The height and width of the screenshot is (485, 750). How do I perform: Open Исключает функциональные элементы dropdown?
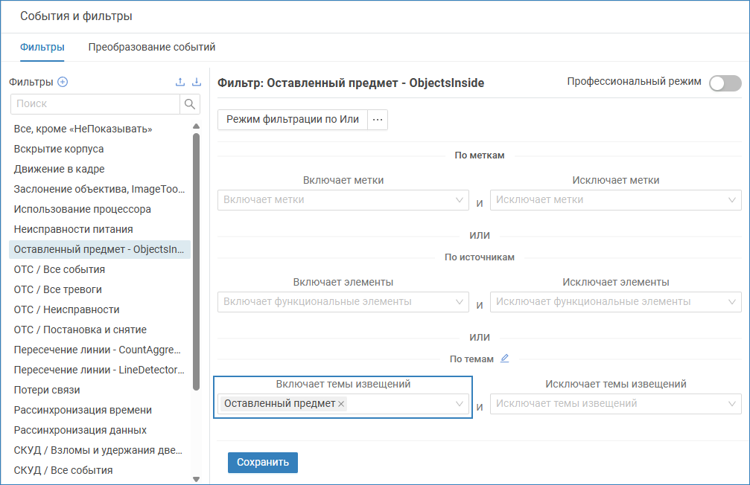732,302
